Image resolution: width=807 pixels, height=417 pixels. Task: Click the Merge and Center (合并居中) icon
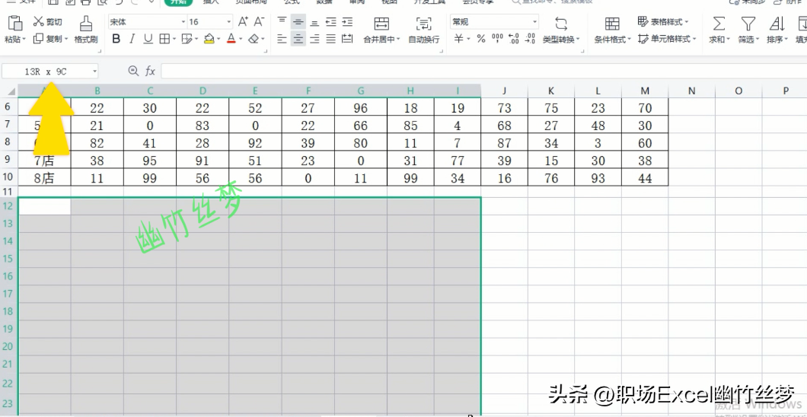(381, 23)
